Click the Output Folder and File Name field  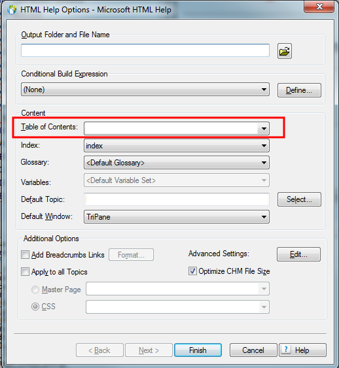coord(145,50)
